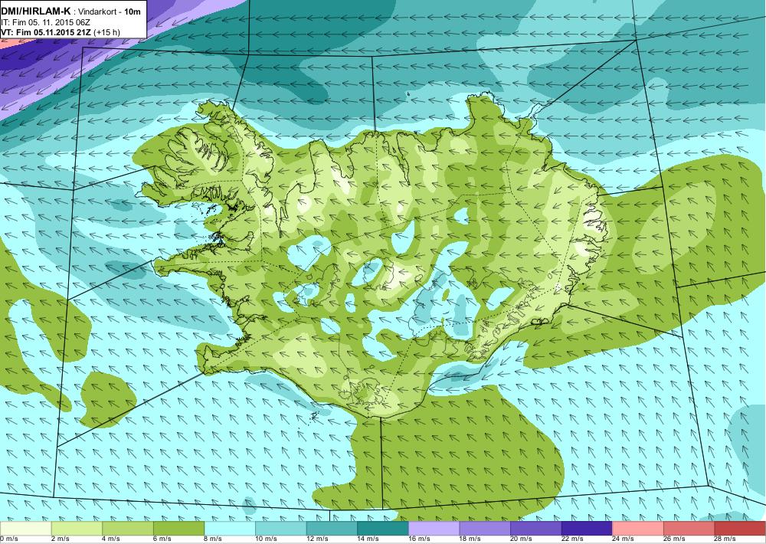Click the medium teal 12–14 m/s legend swatch
This screenshot has height=544, width=766.
pyautogui.click(x=332, y=529)
